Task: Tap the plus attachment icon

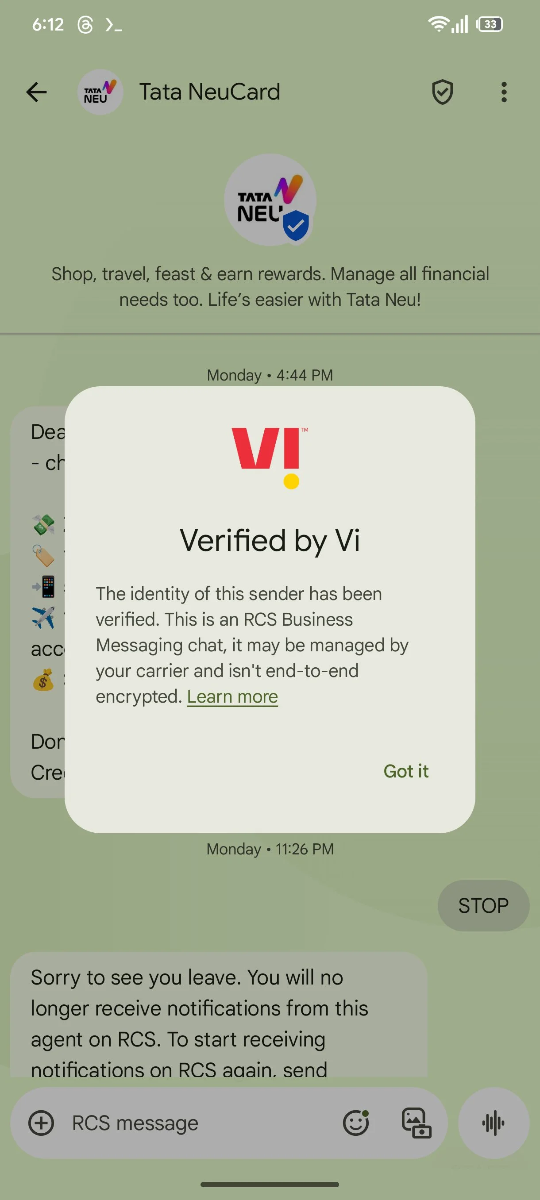Action: 42,1123
